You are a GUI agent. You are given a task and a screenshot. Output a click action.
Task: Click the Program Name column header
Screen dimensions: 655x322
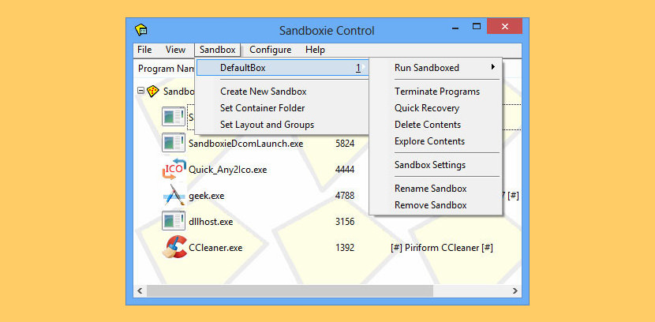coord(165,69)
